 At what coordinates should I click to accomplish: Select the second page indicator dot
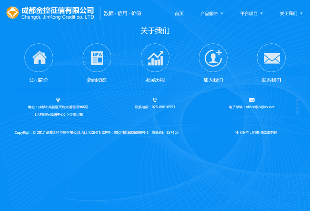pos(298,104)
